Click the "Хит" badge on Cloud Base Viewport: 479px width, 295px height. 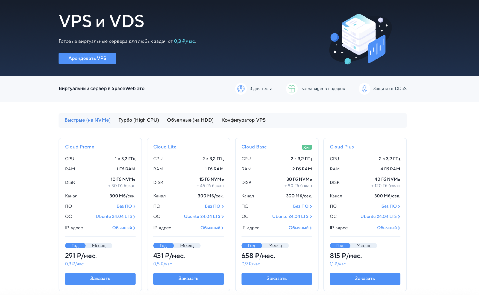point(307,147)
